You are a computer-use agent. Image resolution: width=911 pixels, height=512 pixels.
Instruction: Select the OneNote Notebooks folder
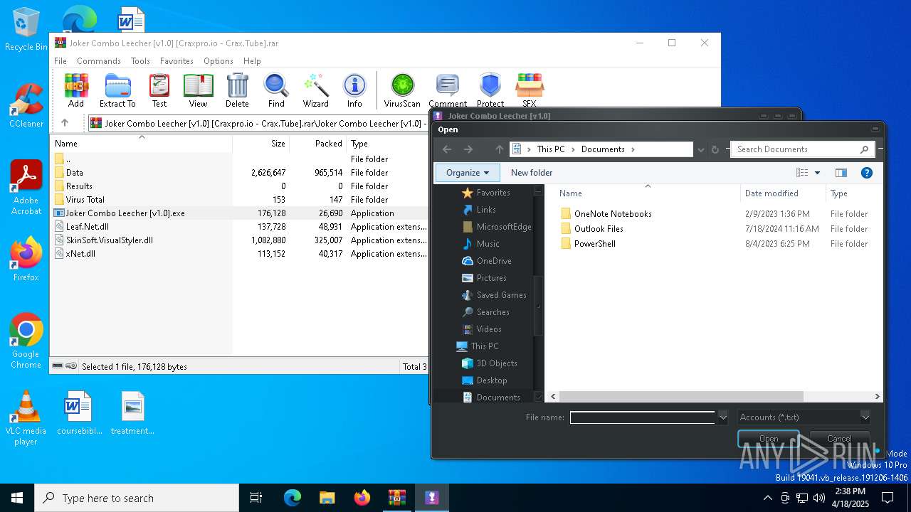[613, 214]
